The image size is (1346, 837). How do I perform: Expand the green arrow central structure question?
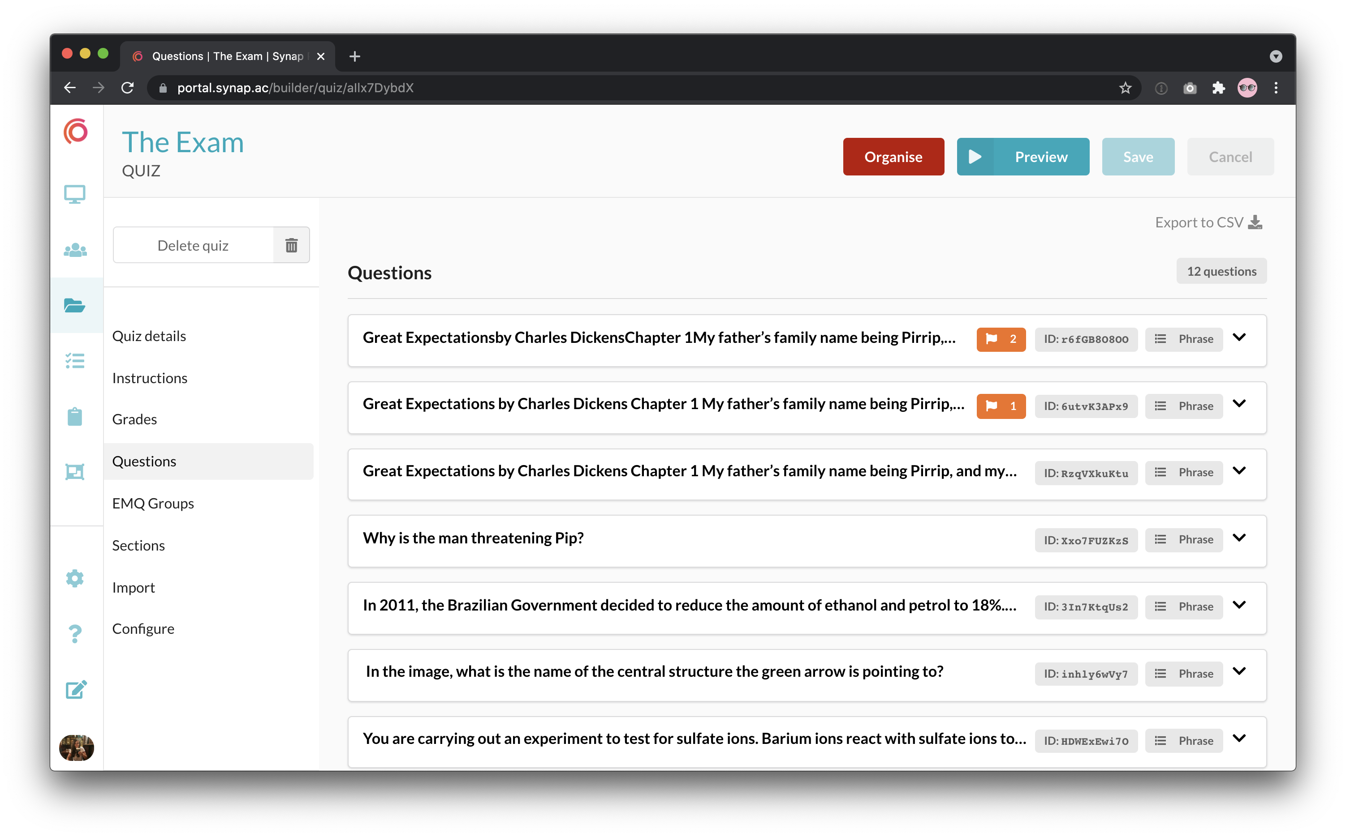(1240, 671)
